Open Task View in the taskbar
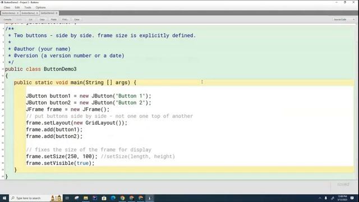This screenshot has height=202, width=359. (67, 198)
